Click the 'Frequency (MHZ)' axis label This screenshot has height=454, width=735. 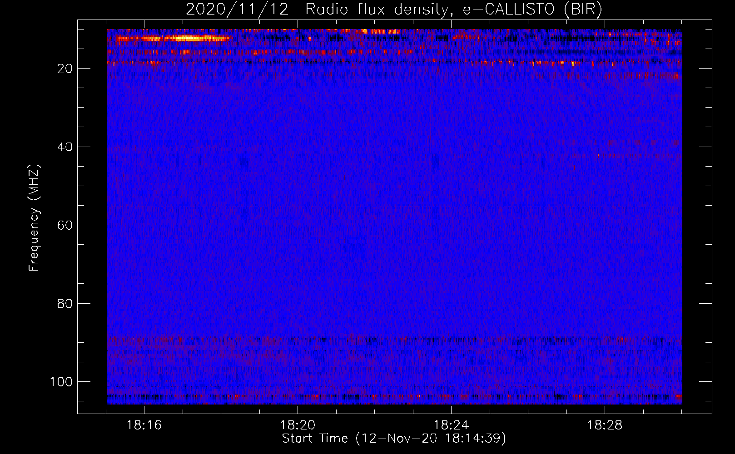point(34,217)
